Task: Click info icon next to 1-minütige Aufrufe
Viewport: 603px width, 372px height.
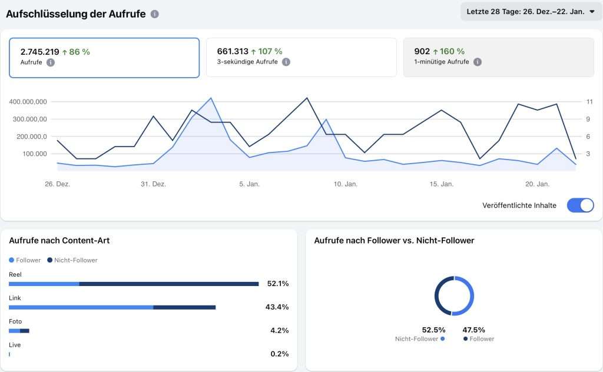Action: pyautogui.click(x=478, y=62)
